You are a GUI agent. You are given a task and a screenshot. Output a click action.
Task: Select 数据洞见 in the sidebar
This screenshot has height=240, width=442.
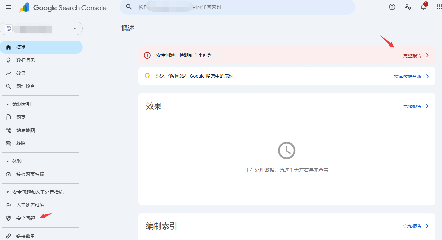pos(25,60)
